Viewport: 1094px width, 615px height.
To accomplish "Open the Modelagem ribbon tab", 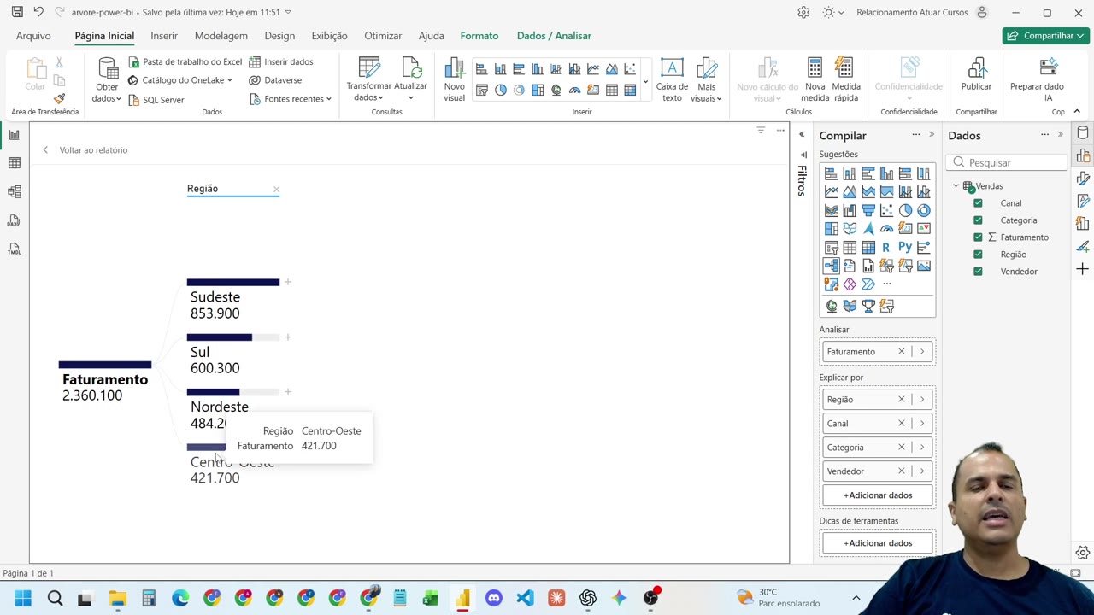I will [x=221, y=36].
